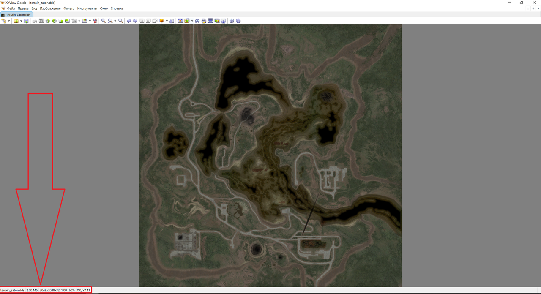Start the Slideshow icon

[161, 21]
